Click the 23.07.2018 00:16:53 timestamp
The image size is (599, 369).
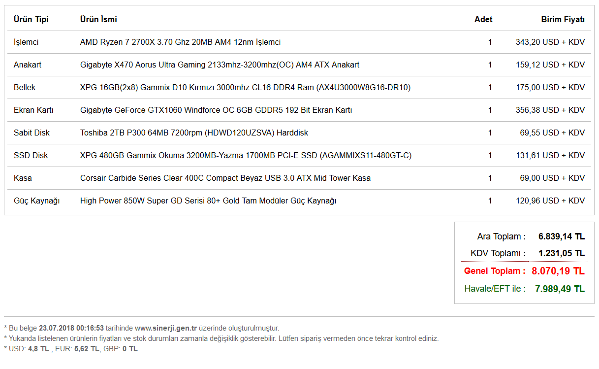pos(71,328)
